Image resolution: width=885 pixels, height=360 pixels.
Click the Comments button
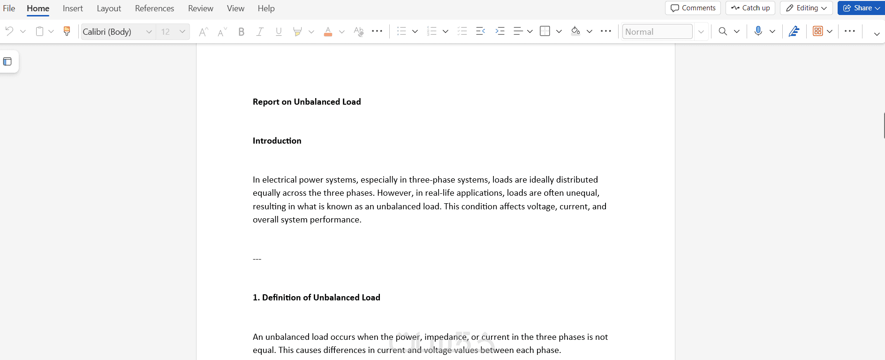(x=693, y=8)
